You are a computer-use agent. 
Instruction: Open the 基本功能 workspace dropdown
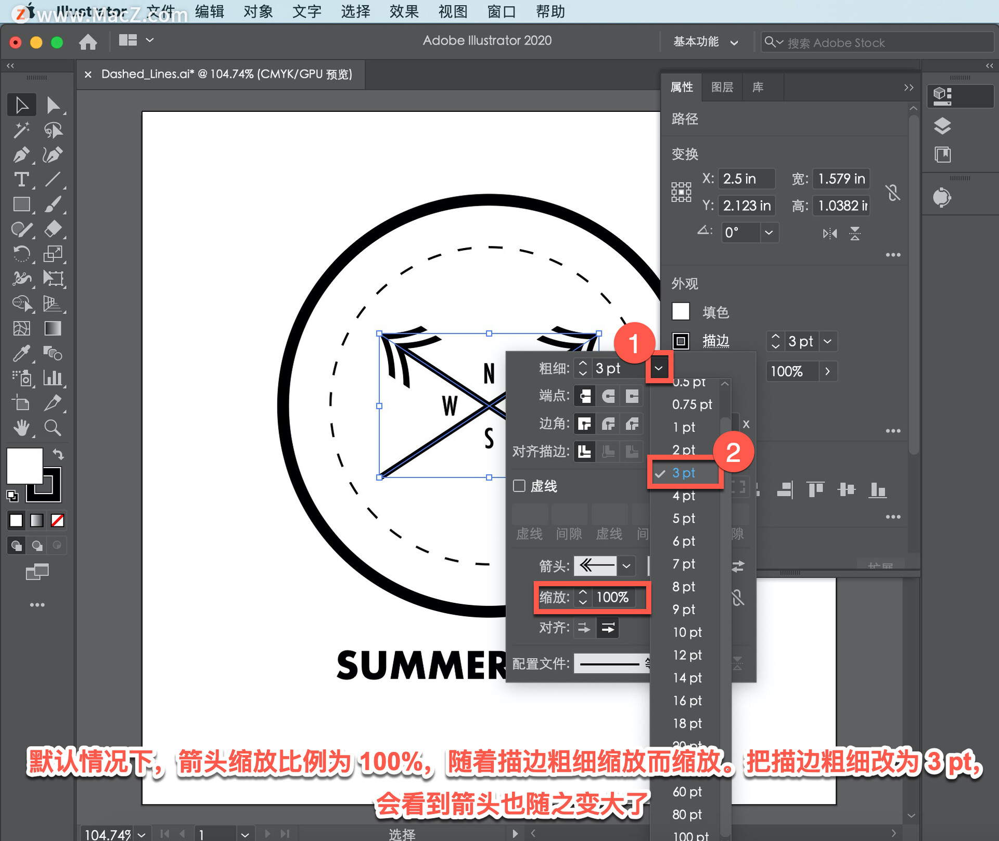click(x=705, y=42)
